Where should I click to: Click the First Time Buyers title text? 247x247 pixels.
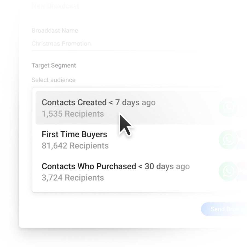74,134
